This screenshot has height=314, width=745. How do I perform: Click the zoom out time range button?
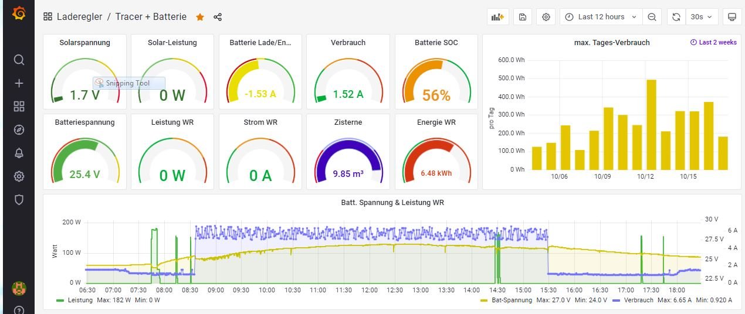coord(652,17)
